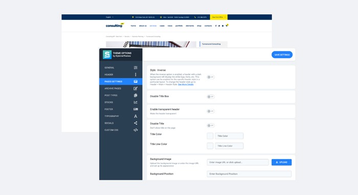Open the Footer sidebar section
The width and height of the screenshot is (358, 195).
click(x=121, y=109)
